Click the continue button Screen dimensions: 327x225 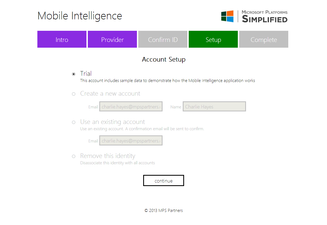coord(164,180)
